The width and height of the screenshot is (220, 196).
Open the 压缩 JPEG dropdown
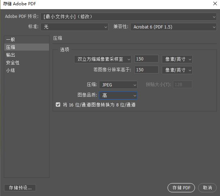pyautogui.click(x=118, y=85)
